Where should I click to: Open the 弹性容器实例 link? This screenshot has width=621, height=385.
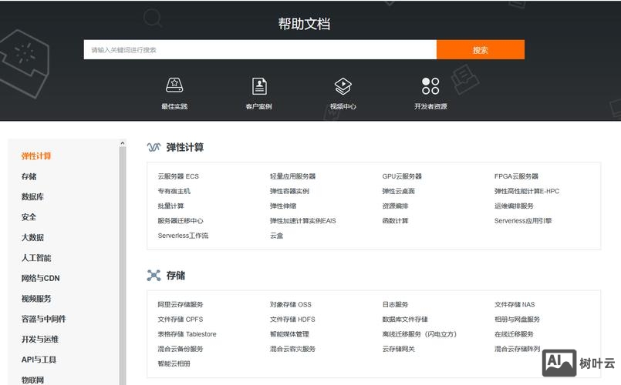[x=289, y=191]
